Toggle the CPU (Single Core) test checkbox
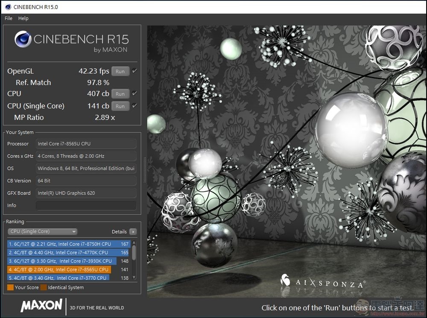Image resolution: width=427 pixels, height=318 pixels. tap(134, 105)
